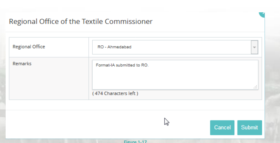The width and height of the screenshot is (280, 143).
Task: Click the word "Format-IA" in the remarks
Action: pos(104,65)
